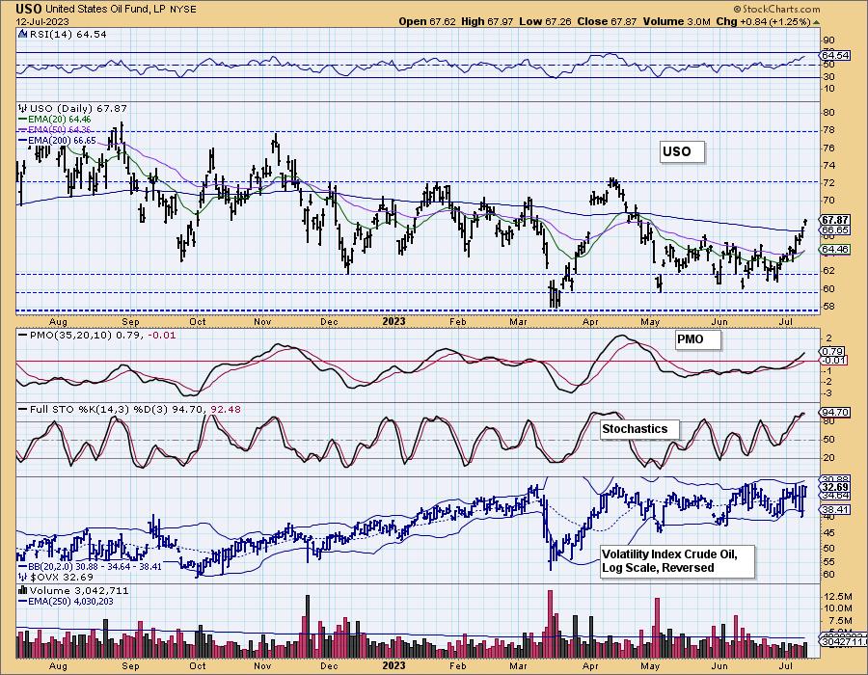
Task: Click the Close 67.87 value in header
Action: (608, 21)
